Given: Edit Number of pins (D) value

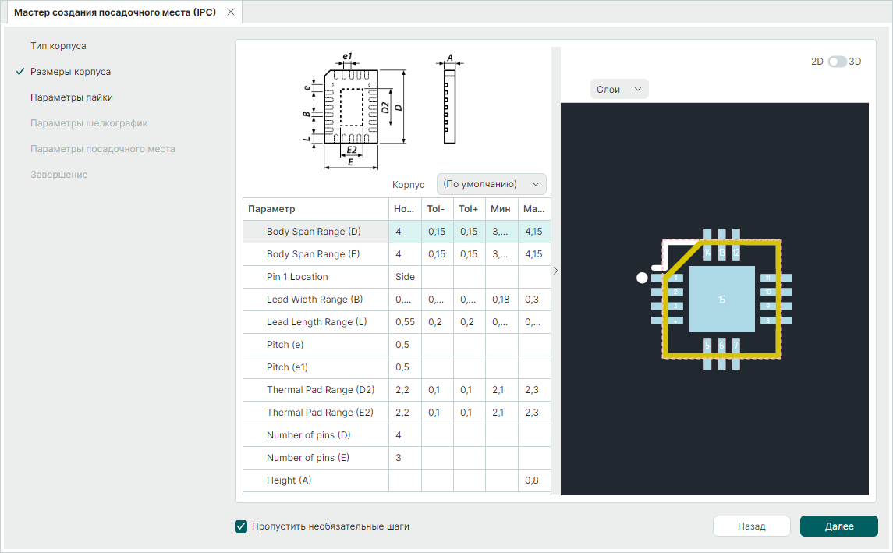Looking at the screenshot, I should click(x=405, y=435).
